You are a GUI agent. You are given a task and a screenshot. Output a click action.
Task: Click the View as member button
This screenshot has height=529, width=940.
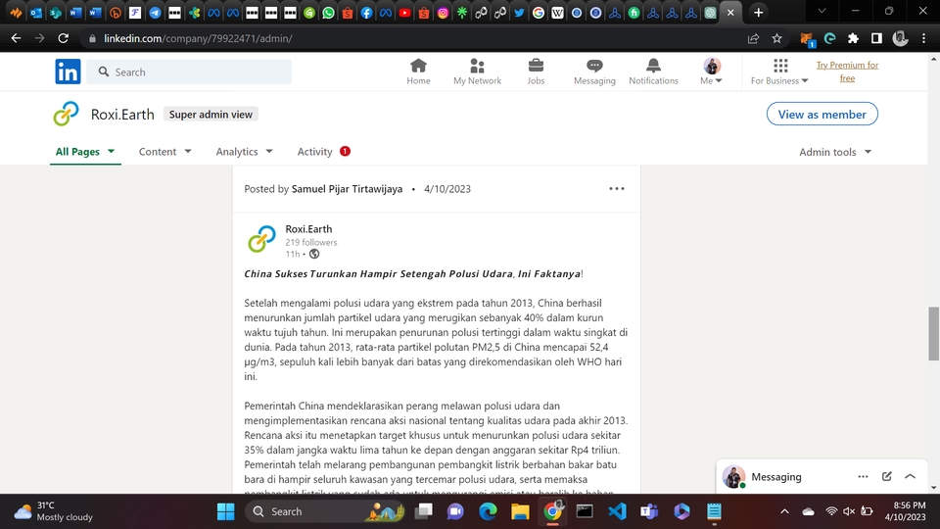click(x=822, y=114)
